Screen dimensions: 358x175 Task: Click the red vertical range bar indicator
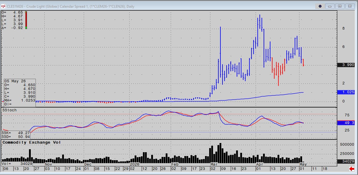(26, 20)
